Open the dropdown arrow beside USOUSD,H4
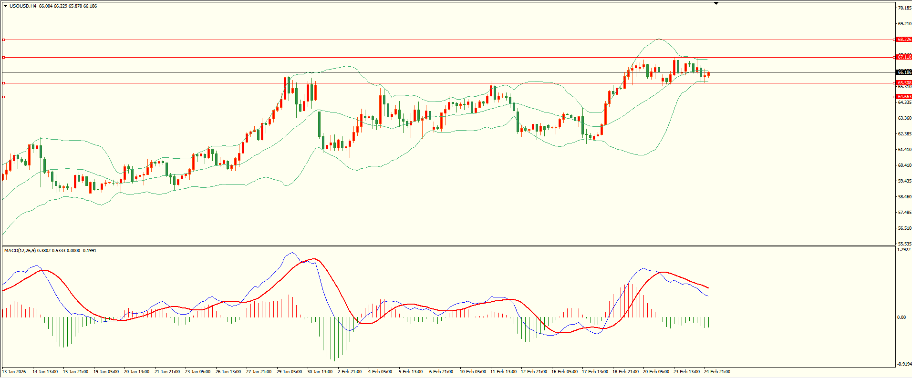912x378 pixels. pos(5,6)
